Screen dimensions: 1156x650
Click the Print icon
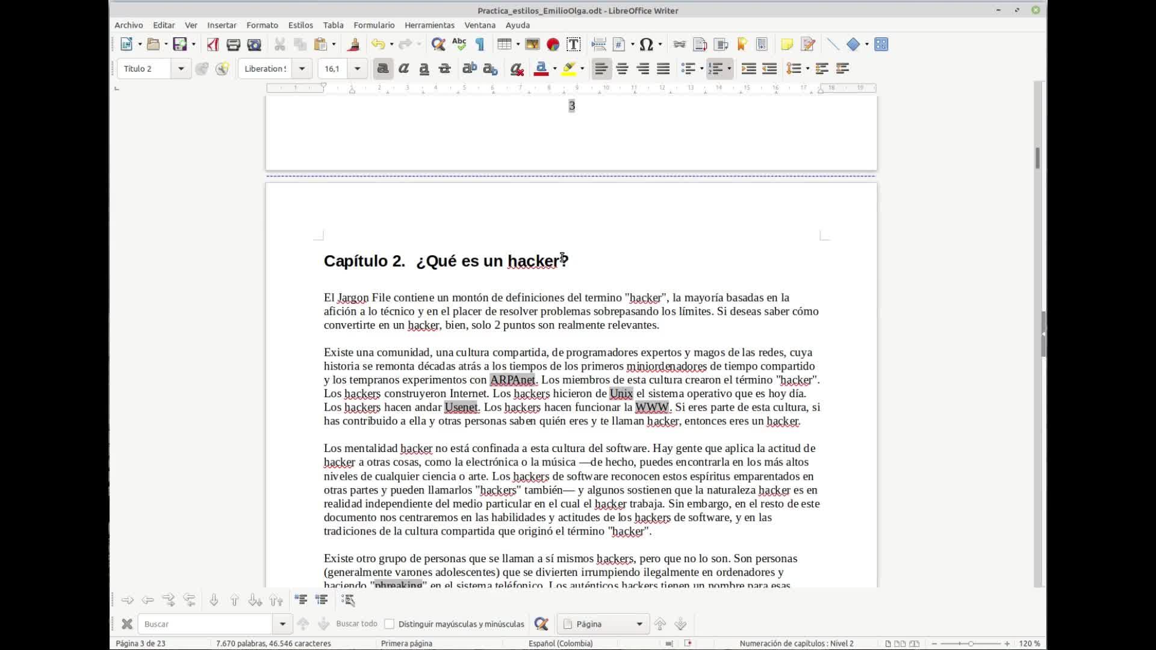click(x=233, y=45)
